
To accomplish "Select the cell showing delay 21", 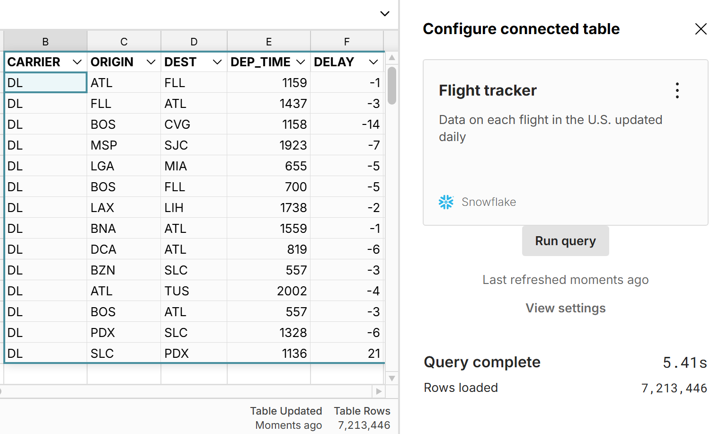I will [x=347, y=353].
